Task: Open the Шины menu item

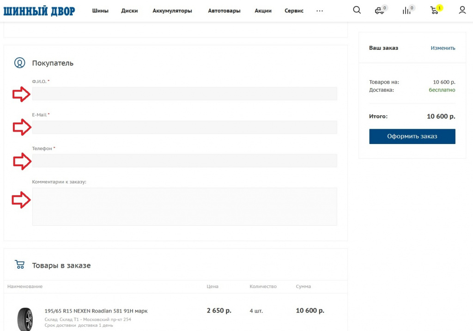Action: [x=100, y=11]
